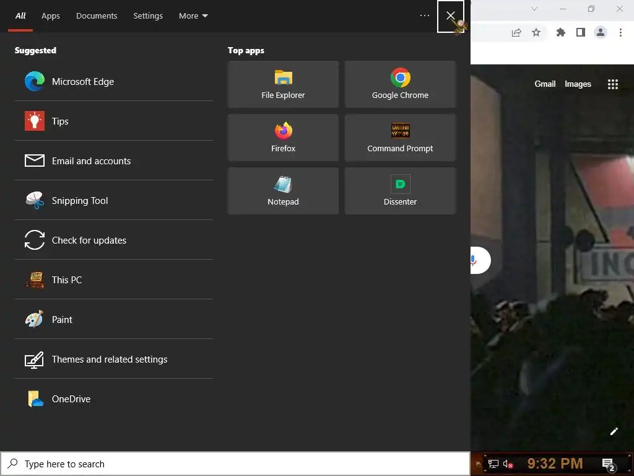
Task: Bookmark this tab with star icon
Action: 536,32
